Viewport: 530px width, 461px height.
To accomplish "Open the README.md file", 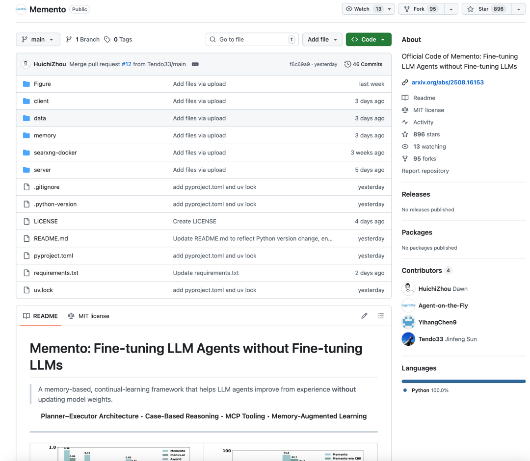I will (51, 239).
